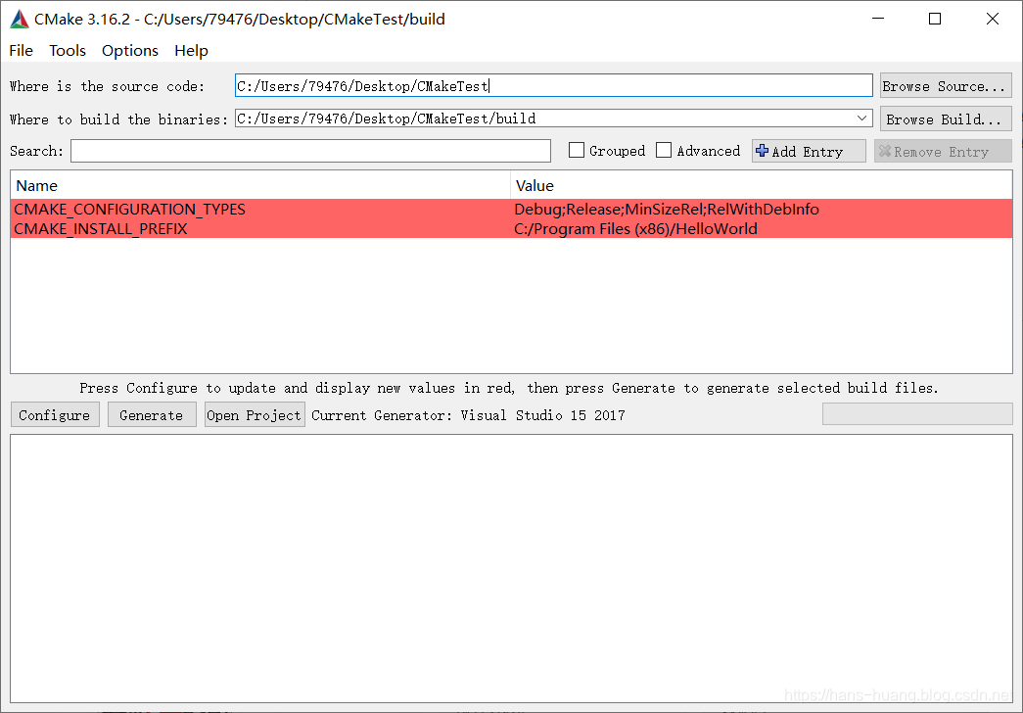The height and width of the screenshot is (713, 1023).
Task: Open the Tools menu
Action: [x=67, y=50]
